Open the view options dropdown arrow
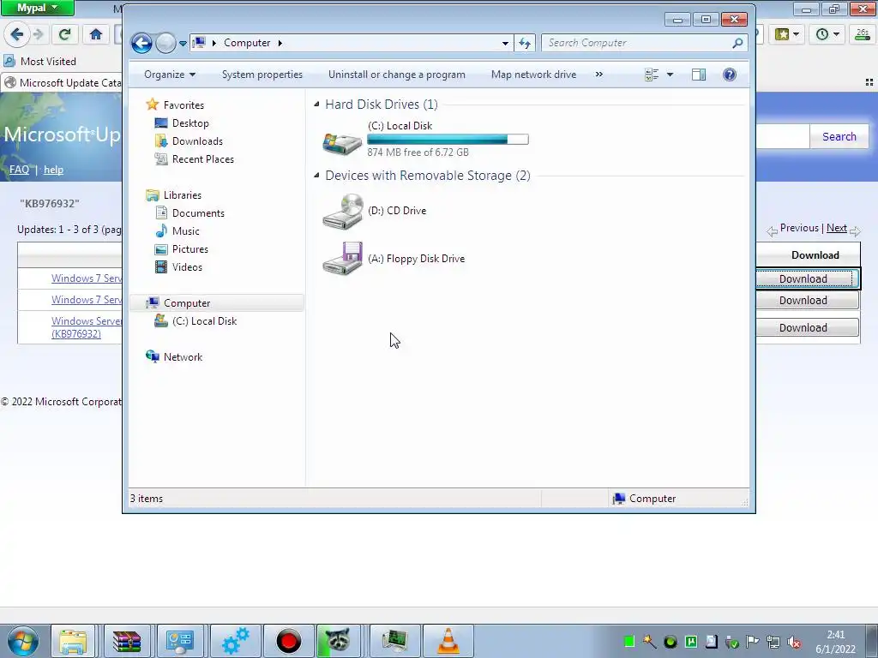Image resolution: width=878 pixels, height=658 pixels. (670, 75)
